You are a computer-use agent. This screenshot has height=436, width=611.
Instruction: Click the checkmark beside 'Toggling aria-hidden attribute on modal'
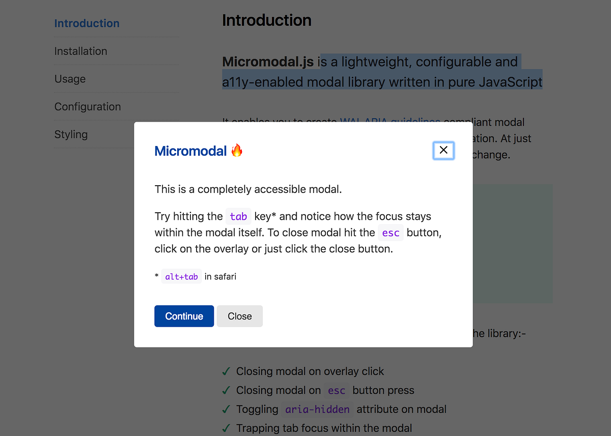point(226,409)
